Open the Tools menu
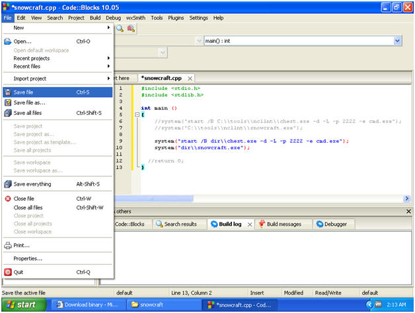415x313 pixels. (157, 18)
